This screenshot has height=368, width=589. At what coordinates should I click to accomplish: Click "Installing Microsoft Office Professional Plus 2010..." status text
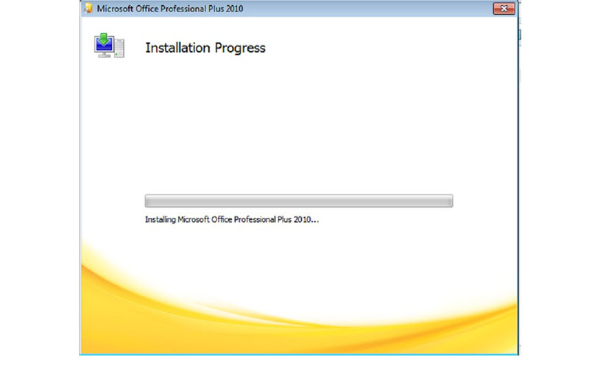(232, 219)
